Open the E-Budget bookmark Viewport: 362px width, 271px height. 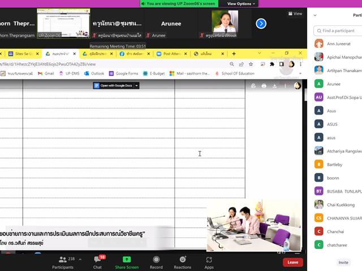pos(154,73)
